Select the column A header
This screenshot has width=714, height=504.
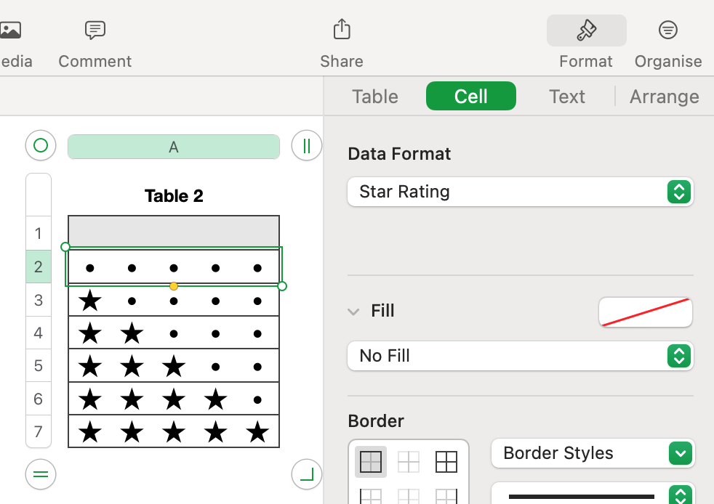click(x=173, y=147)
